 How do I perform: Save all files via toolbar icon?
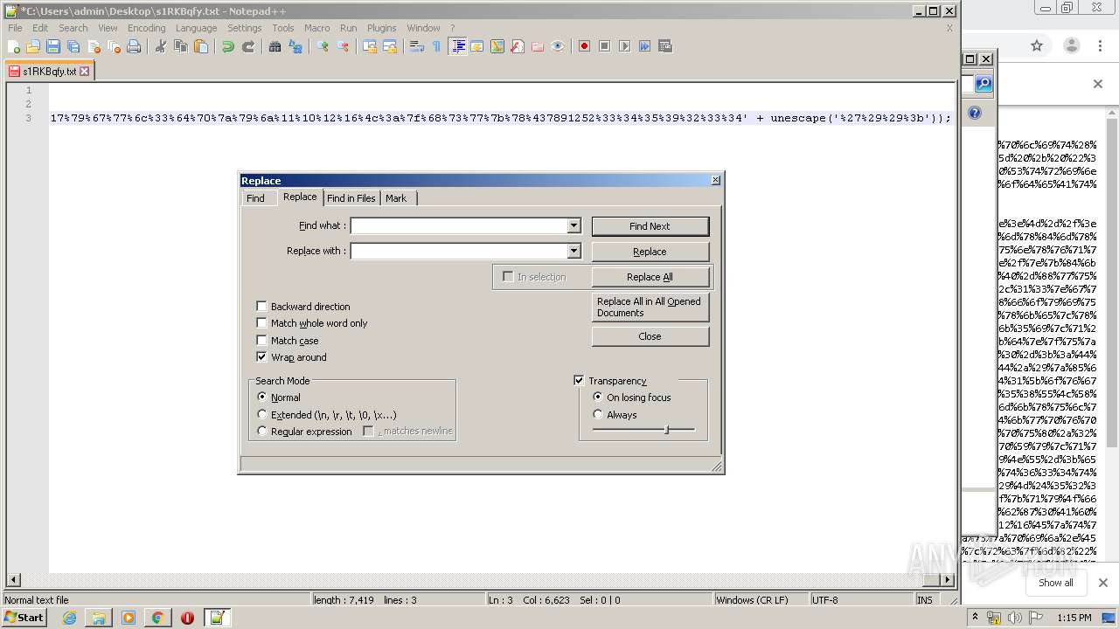(73, 46)
